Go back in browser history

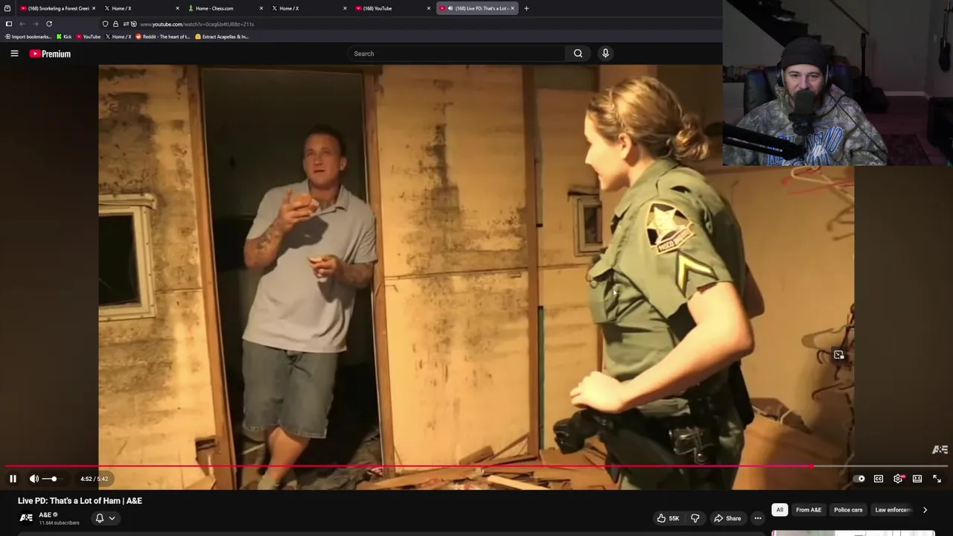[x=22, y=24]
